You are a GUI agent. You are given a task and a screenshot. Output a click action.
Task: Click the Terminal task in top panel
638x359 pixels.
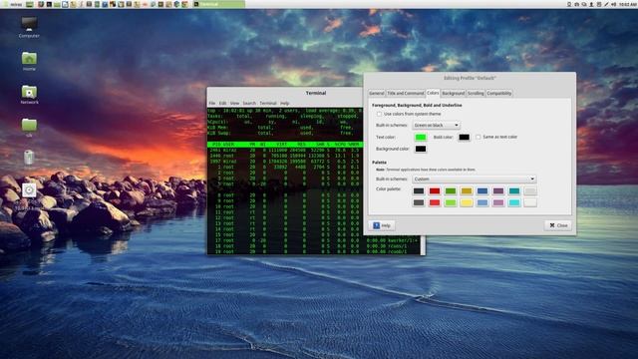click(219, 4)
